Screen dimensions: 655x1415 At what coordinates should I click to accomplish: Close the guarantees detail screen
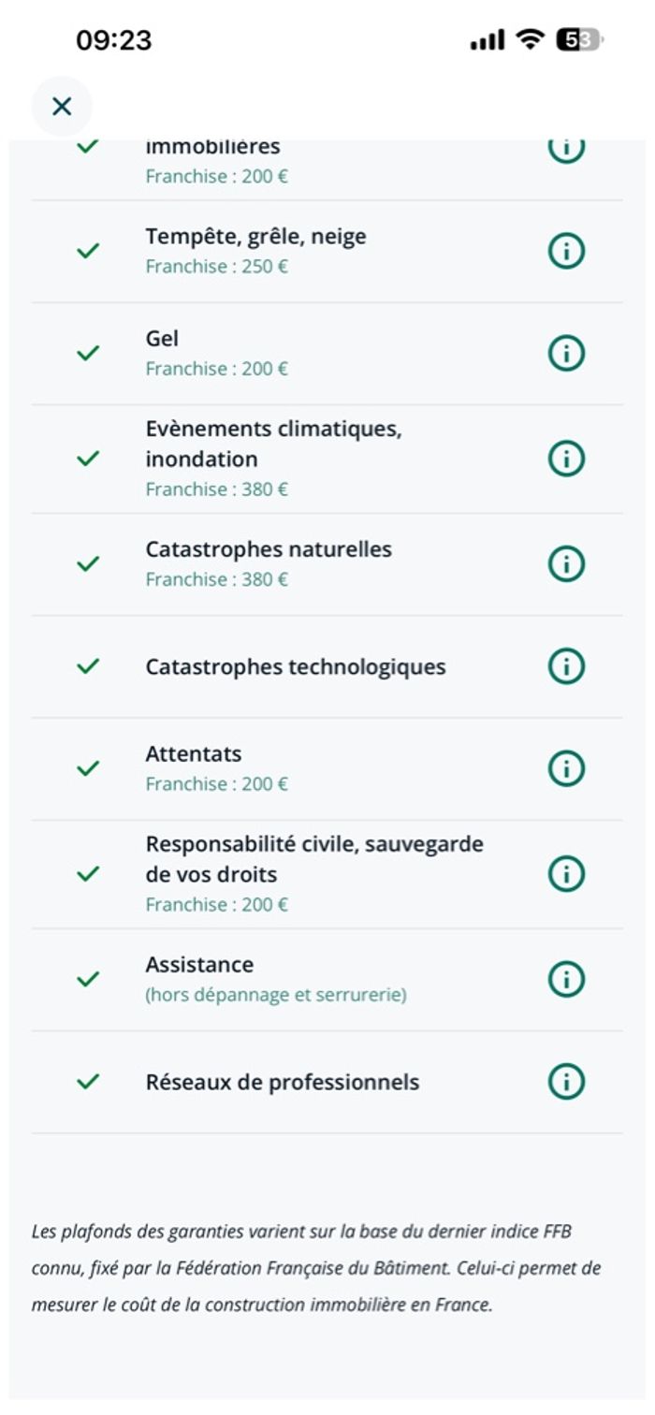[62, 107]
